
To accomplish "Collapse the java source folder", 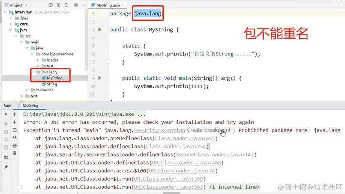I will point(27,48).
